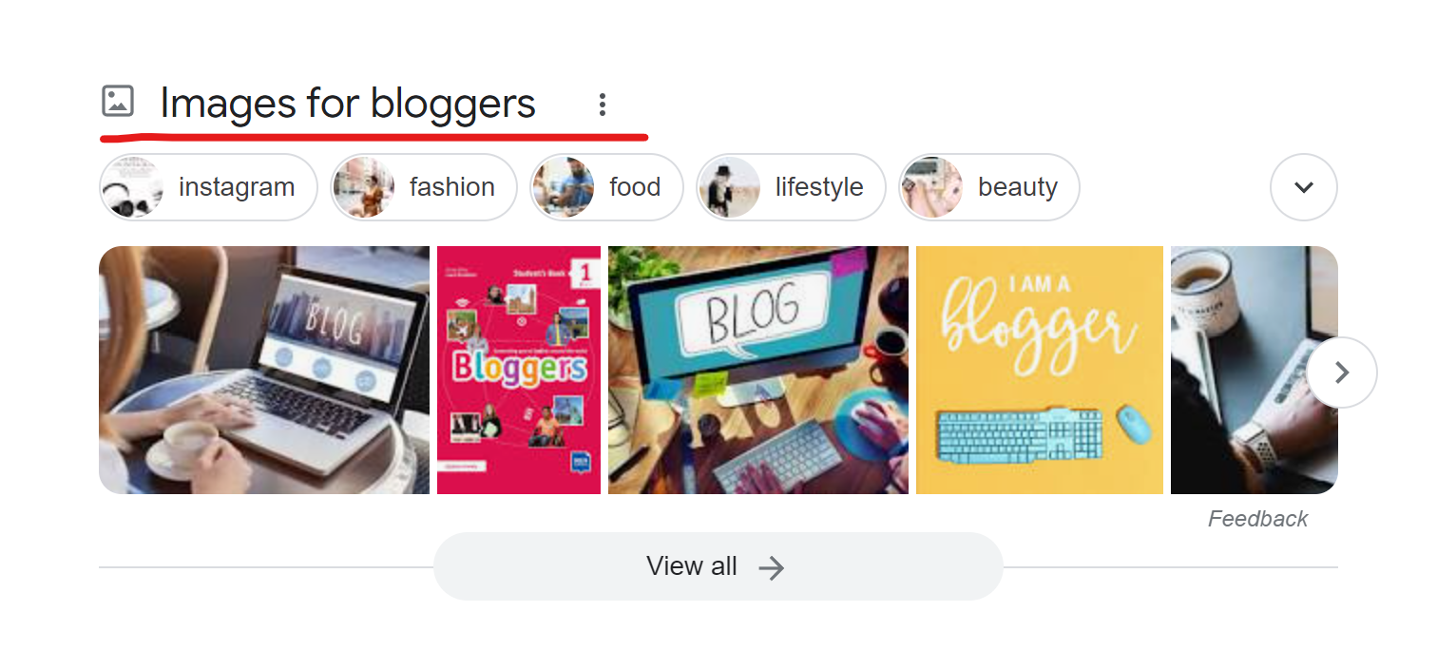The height and width of the screenshot is (669, 1456).
Task: Click the View all button
Action: (x=718, y=566)
